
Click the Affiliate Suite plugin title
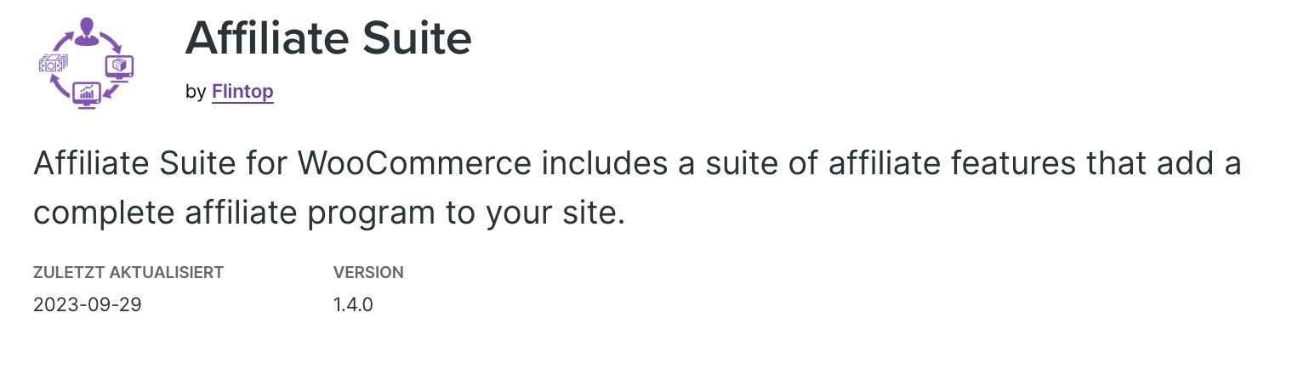327,38
